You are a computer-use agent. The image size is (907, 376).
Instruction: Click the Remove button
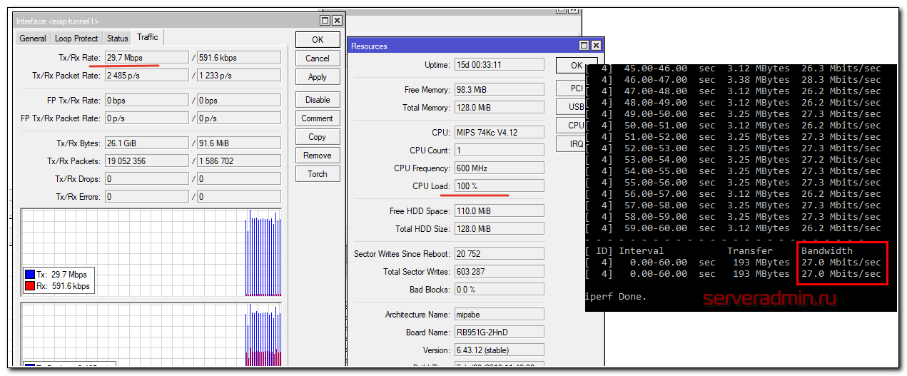pyautogui.click(x=318, y=156)
